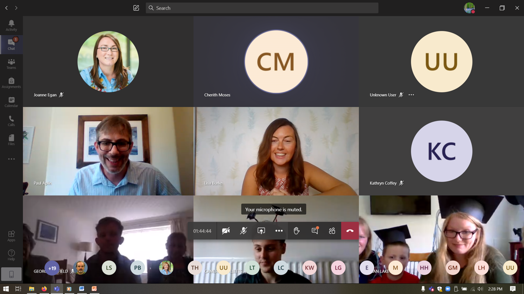Click the Joanne Egan name label
This screenshot has height=294, width=524.
click(x=45, y=95)
